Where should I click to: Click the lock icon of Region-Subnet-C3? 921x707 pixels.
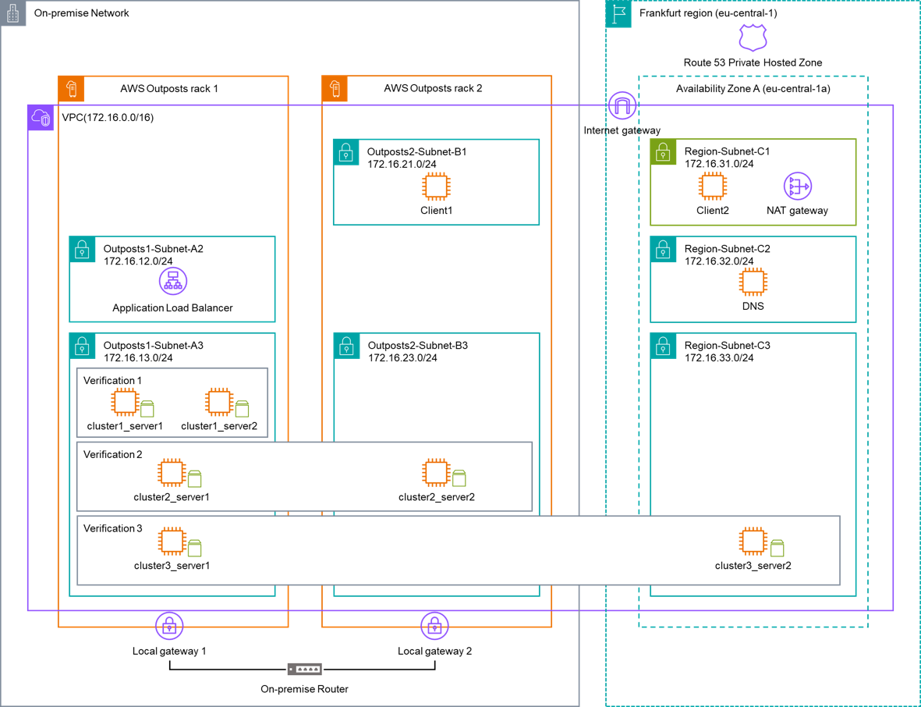pos(663,346)
